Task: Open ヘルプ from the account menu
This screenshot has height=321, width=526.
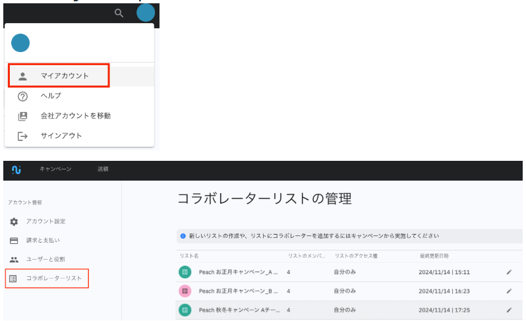Action: (x=51, y=96)
